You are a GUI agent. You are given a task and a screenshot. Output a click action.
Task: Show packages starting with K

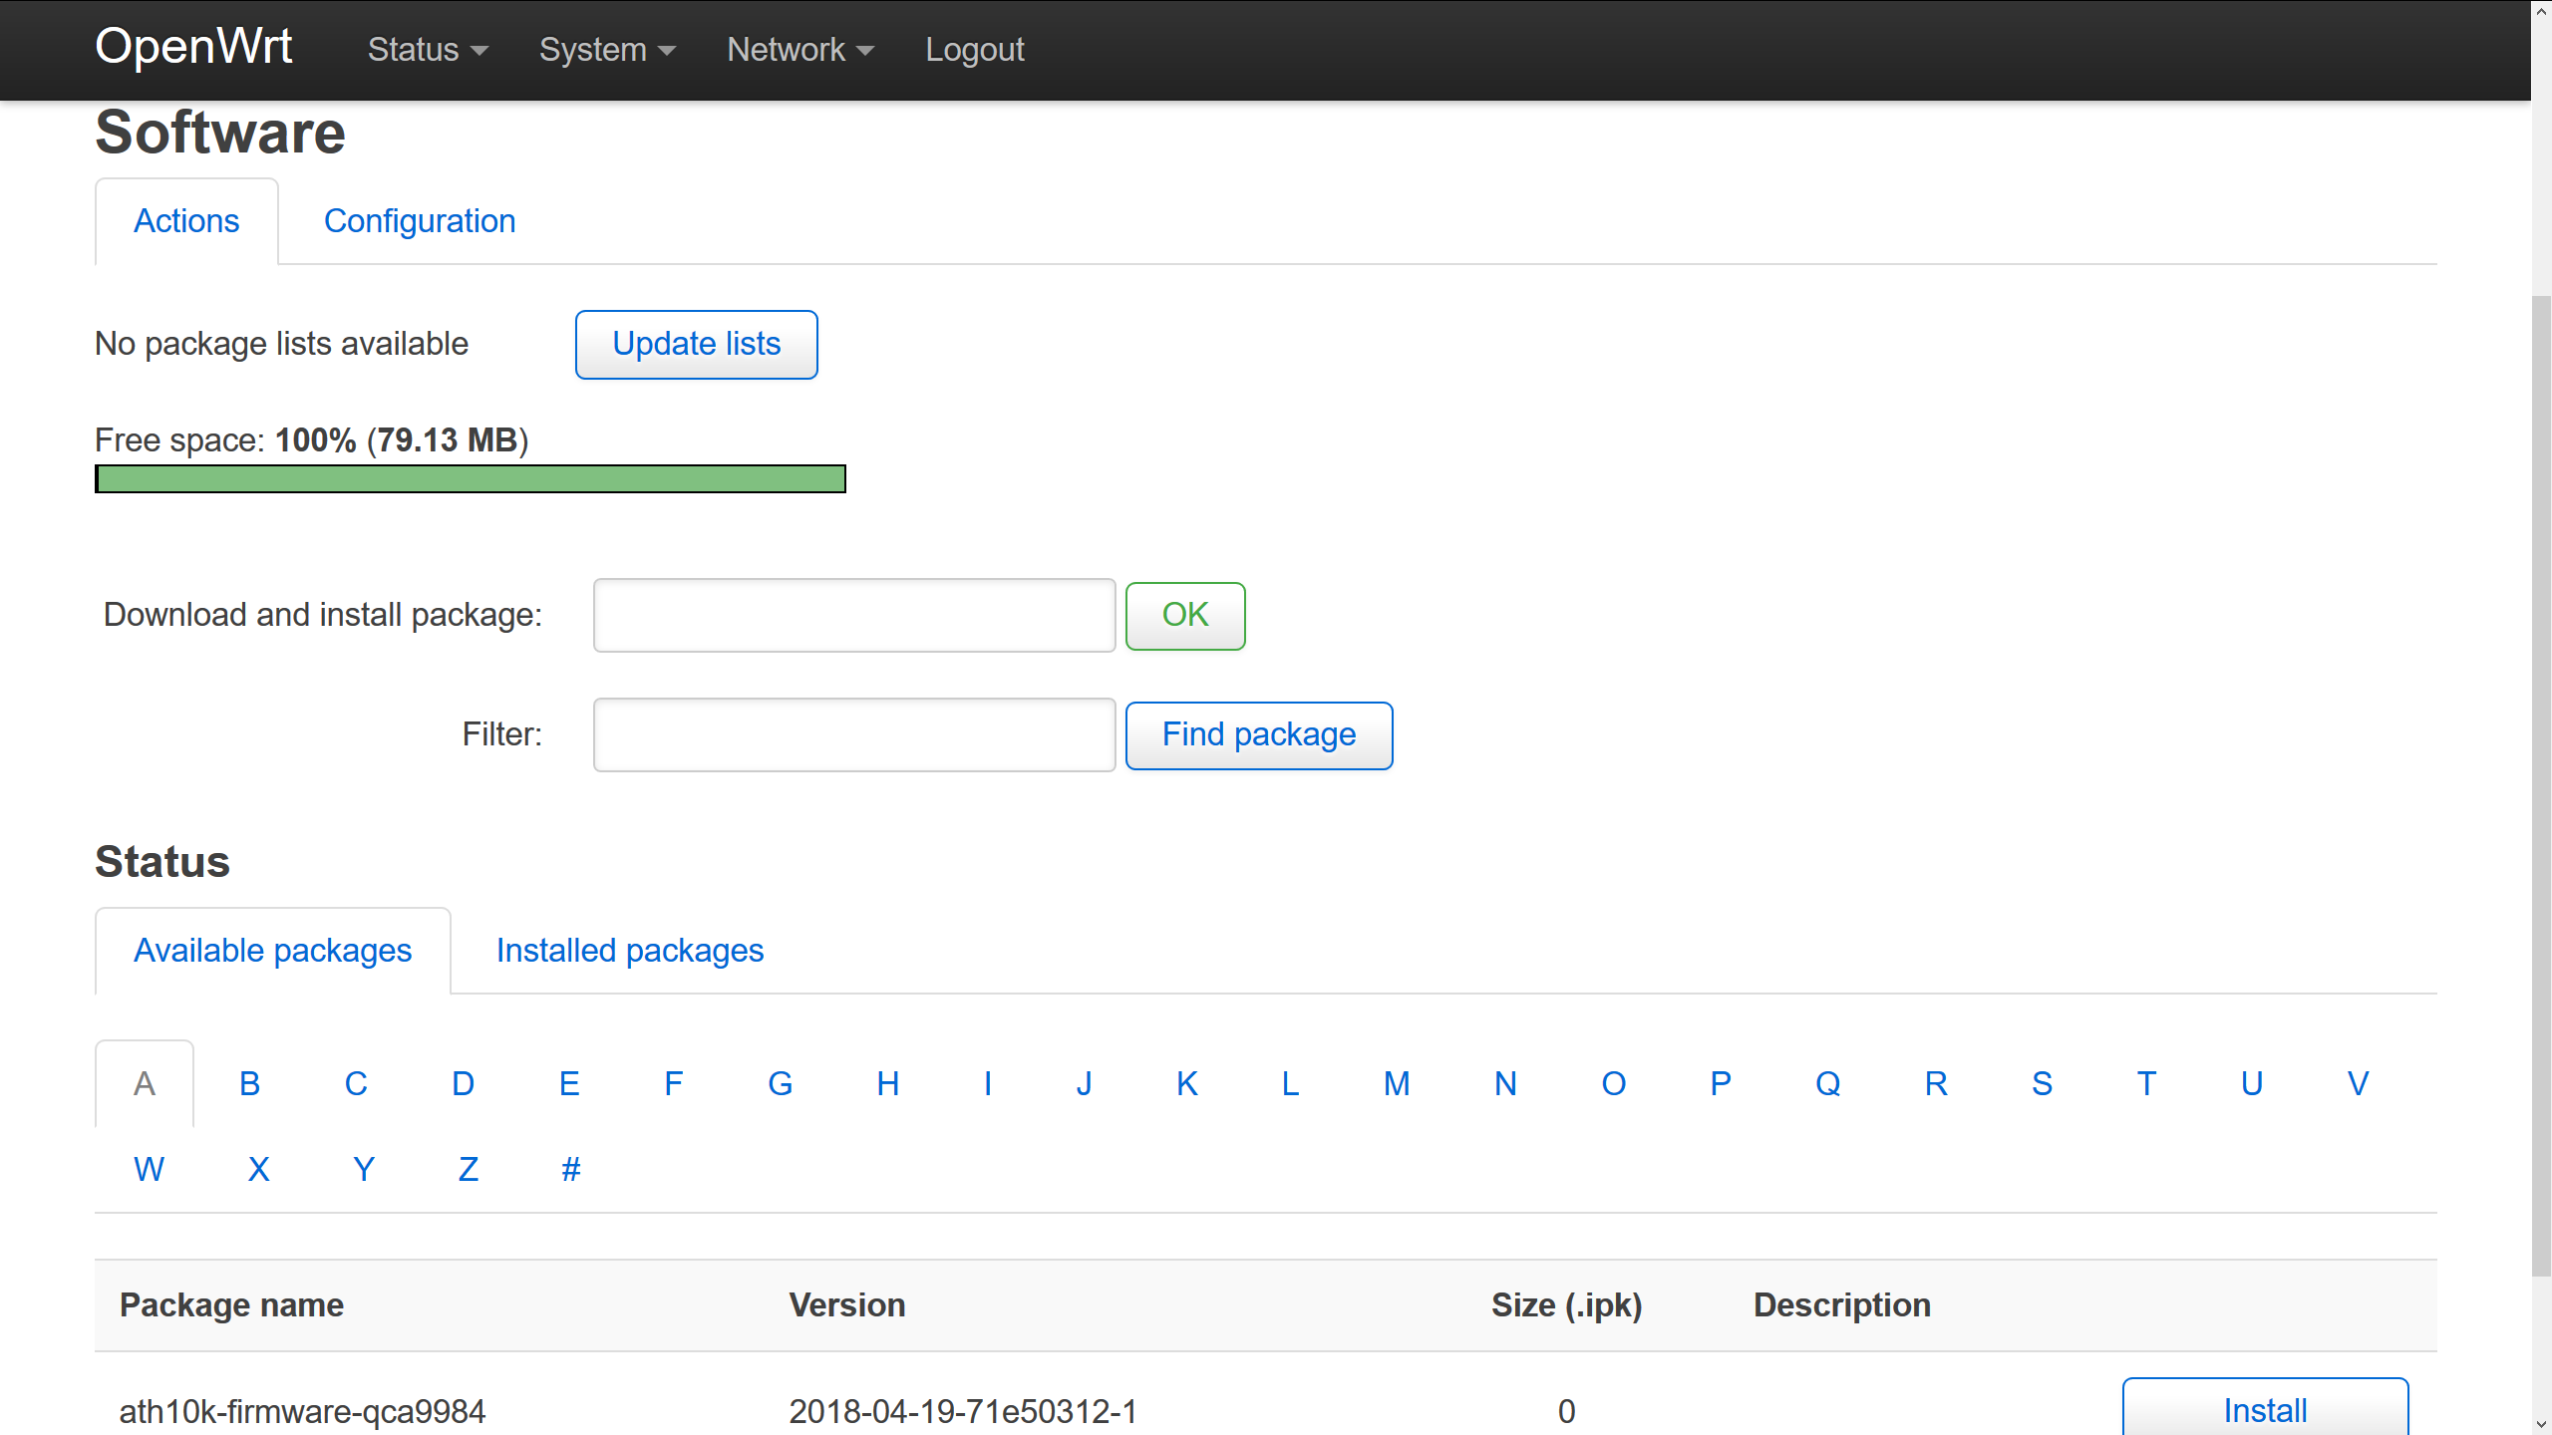click(1187, 1084)
